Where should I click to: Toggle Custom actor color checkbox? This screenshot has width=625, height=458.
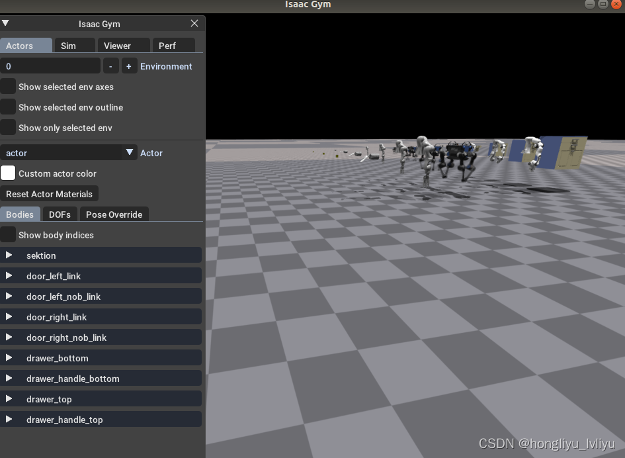tap(8, 173)
